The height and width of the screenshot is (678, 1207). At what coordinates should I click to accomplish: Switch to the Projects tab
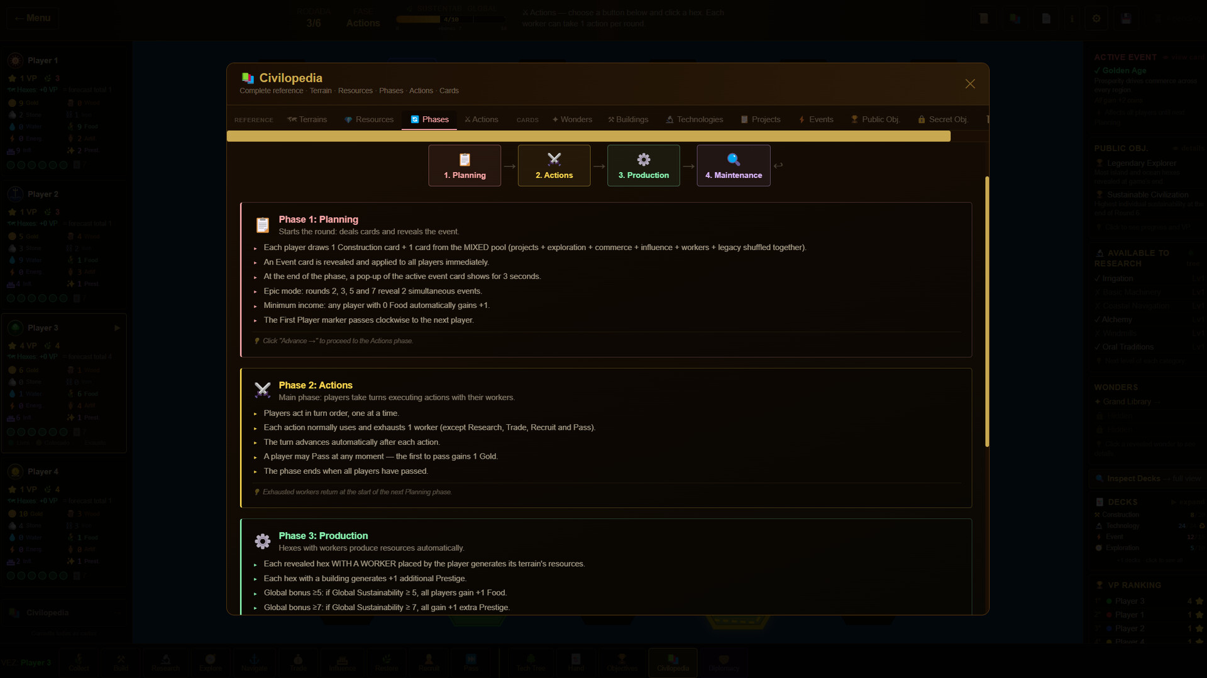pos(761,119)
